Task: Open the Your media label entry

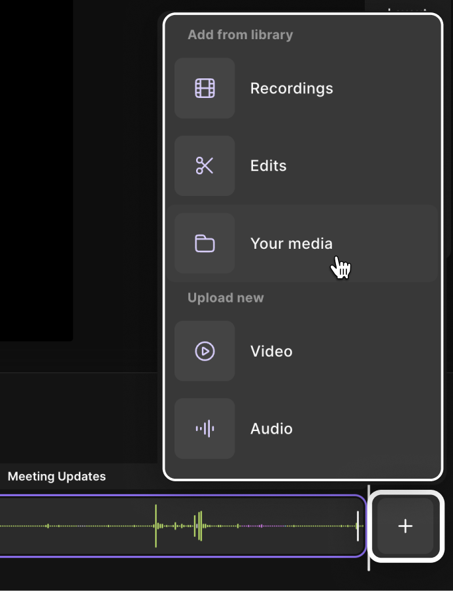Action: click(x=292, y=244)
